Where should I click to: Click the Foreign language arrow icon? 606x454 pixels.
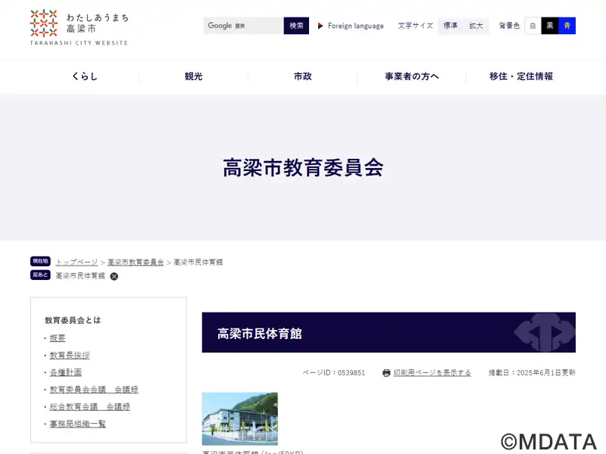(x=320, y=26)
